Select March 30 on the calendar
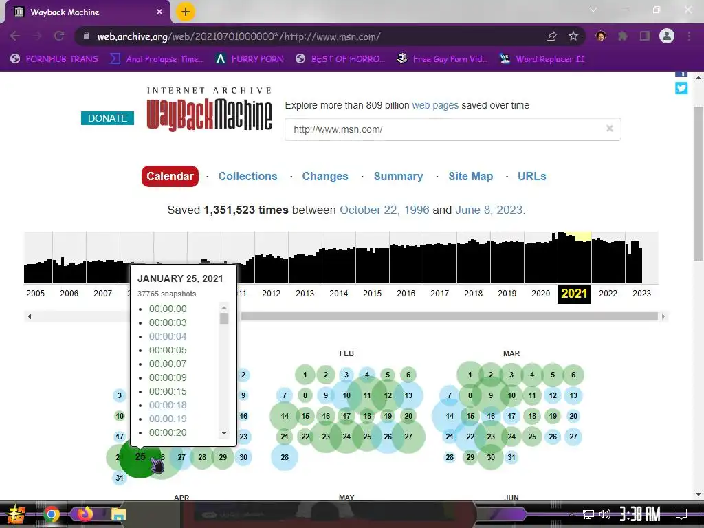Viewport: 704px width, 528px height. [x=491, y=457]
